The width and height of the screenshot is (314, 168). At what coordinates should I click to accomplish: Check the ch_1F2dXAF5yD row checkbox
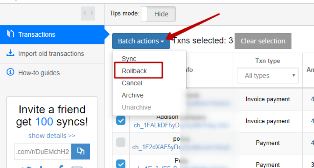[121, 142]
